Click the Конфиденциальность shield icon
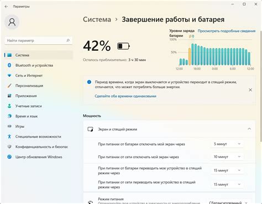This screenshot has height=204, width=262. [x=9, y=147]
